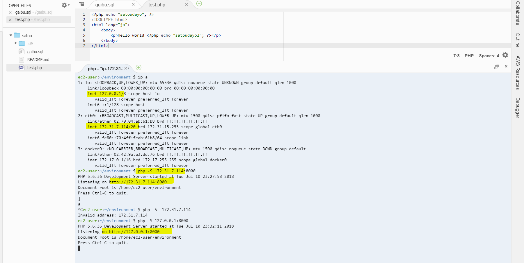Click the cursor position 7:8 indicator

[x=456, y=56]
